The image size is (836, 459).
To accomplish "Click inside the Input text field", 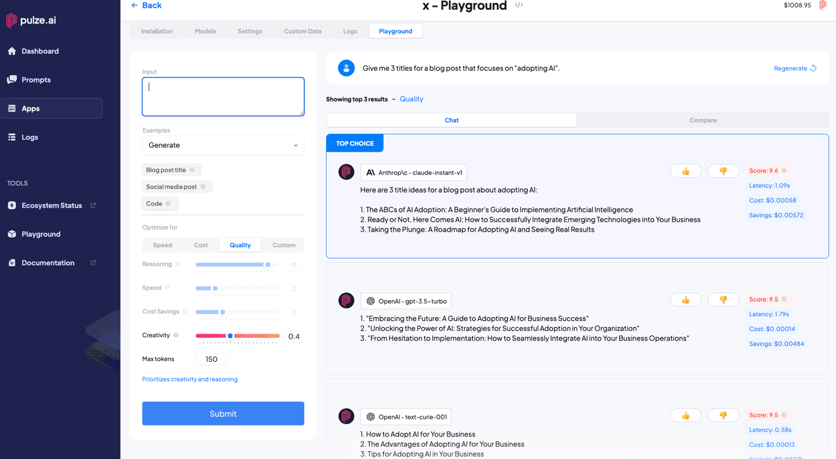I will coord(223,97).
